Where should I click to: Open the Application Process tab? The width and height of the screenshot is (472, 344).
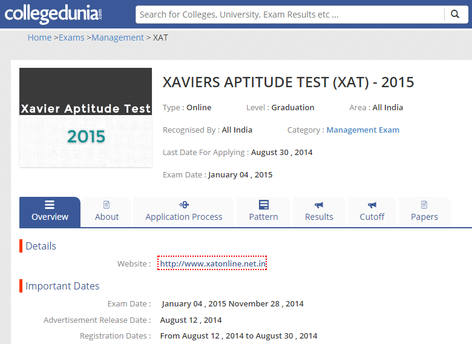tap(184, 212)
